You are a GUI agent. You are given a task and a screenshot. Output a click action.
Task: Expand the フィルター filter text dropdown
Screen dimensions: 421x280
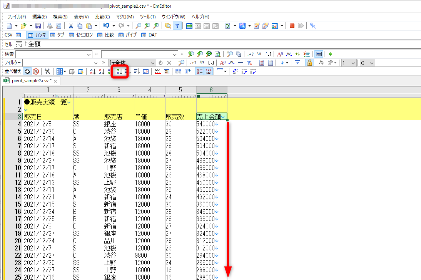point(96,63)
